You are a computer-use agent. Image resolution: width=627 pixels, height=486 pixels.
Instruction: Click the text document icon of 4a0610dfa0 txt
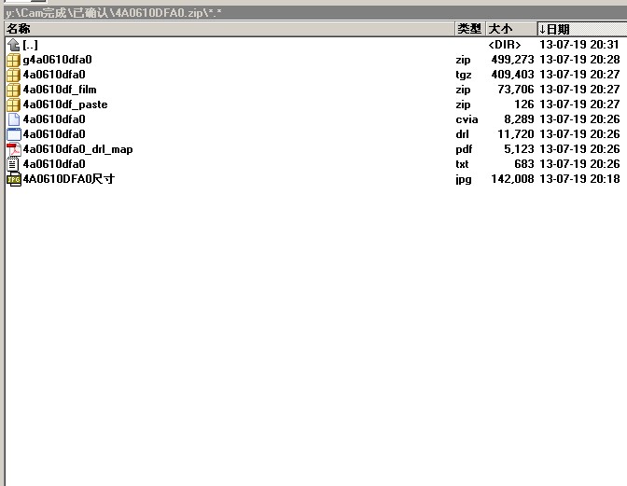click(13, 164)
